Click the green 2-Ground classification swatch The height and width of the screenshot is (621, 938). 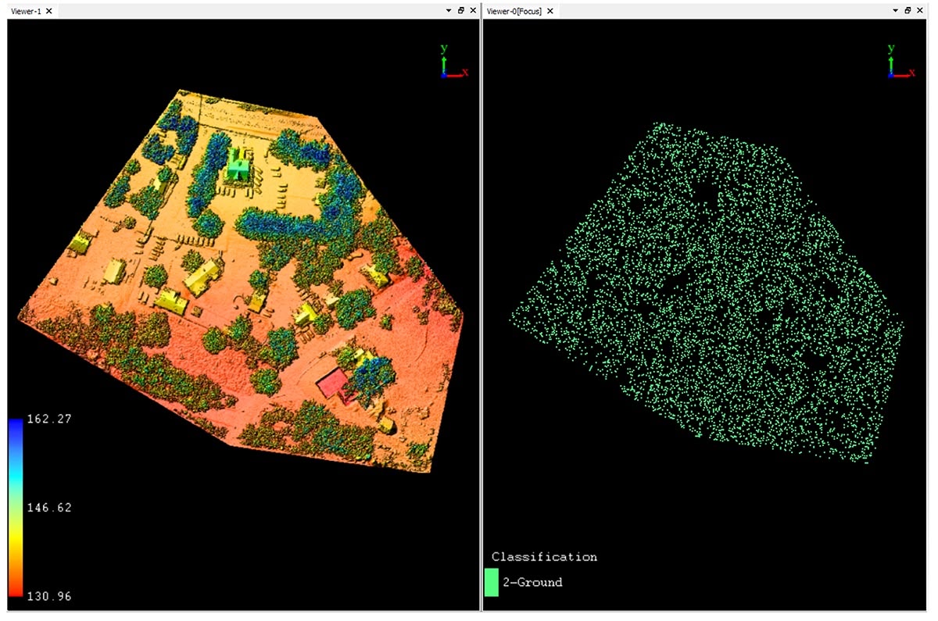[491, 583]
